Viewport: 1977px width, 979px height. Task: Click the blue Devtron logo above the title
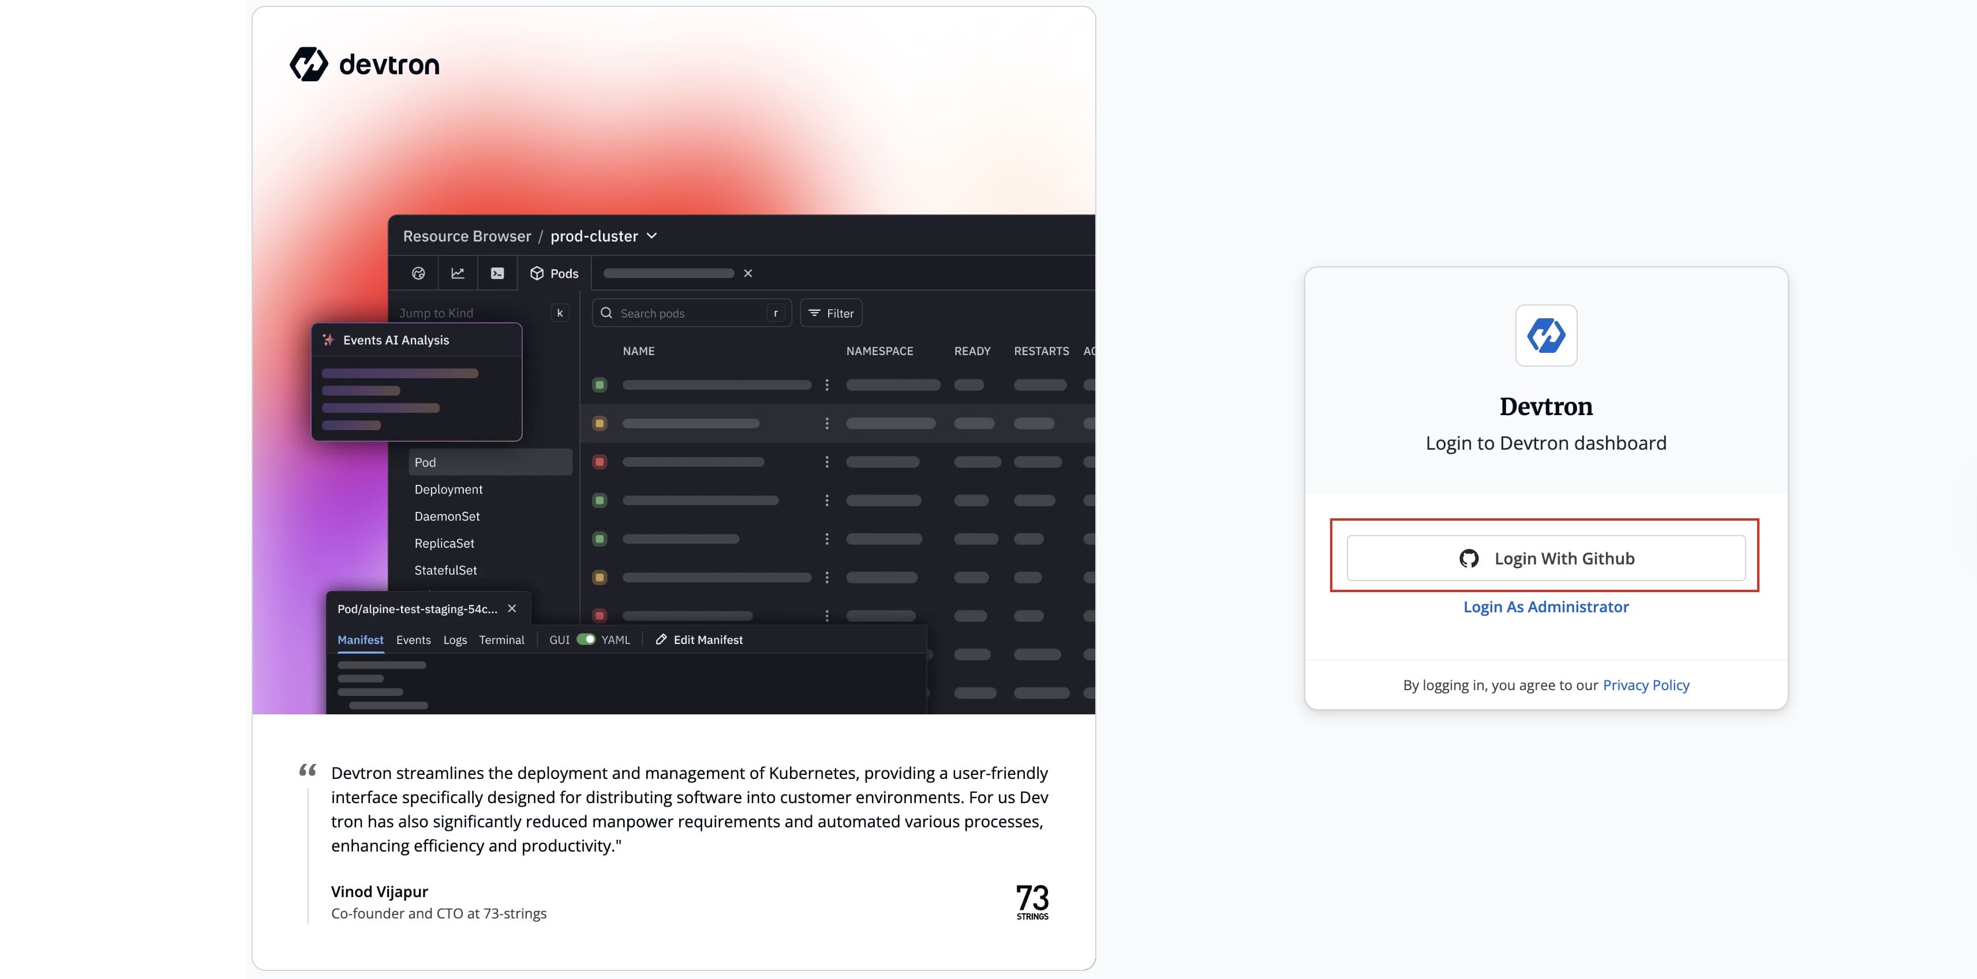click(1546, 336)
